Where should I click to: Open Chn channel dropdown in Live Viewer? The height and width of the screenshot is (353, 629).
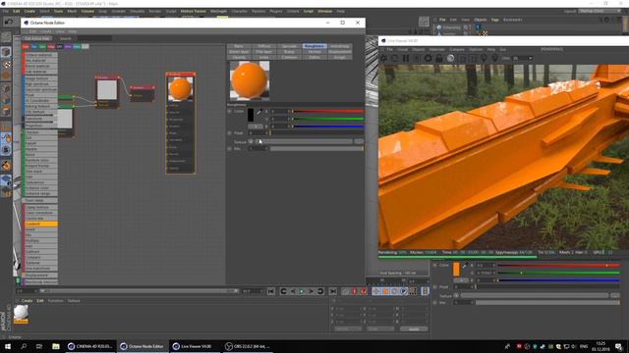pos(523,59)
